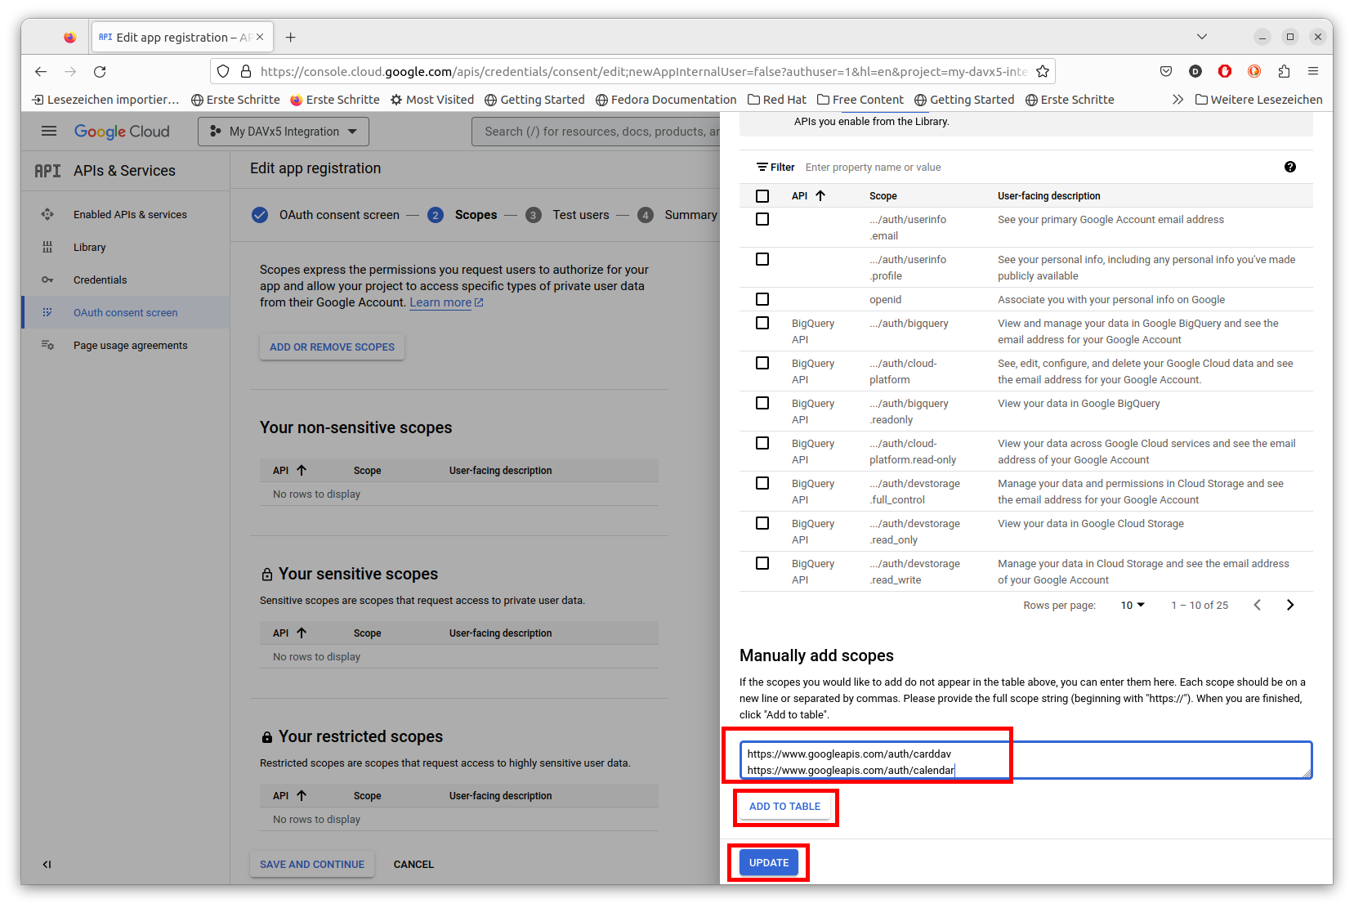Open Enabled APIs & services in sidebar

click(x=130, y=214)
